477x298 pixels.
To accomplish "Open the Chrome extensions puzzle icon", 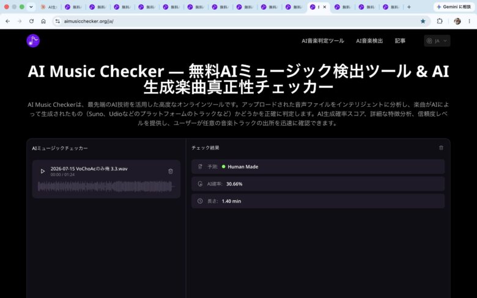I will [440, 21].
